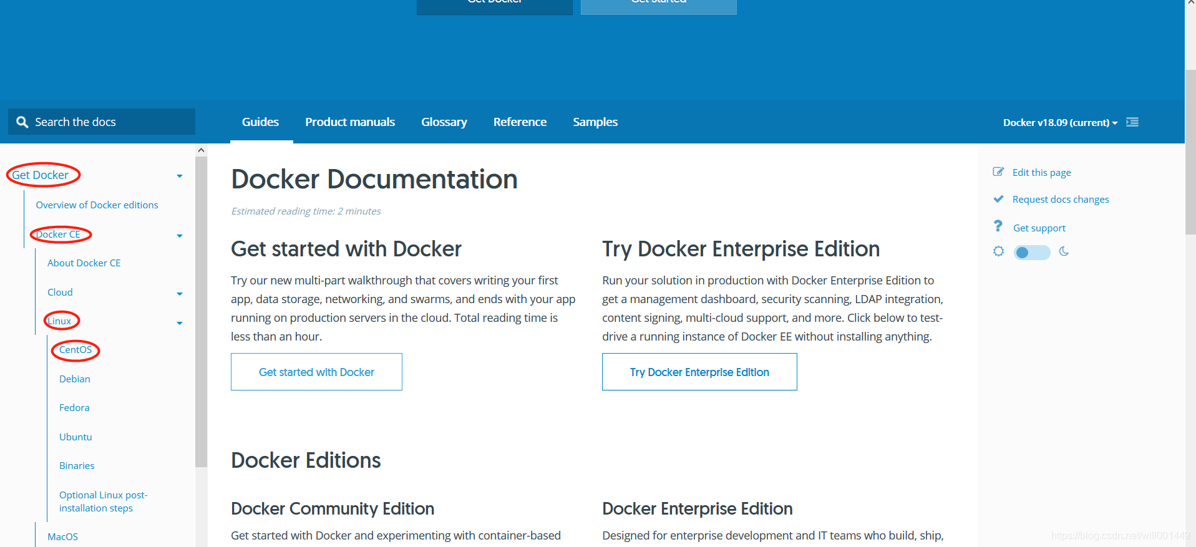Viewport: 1196px width, 547px height.
Task: Click the search magnifier icon
Action: (x=22, y=122)
